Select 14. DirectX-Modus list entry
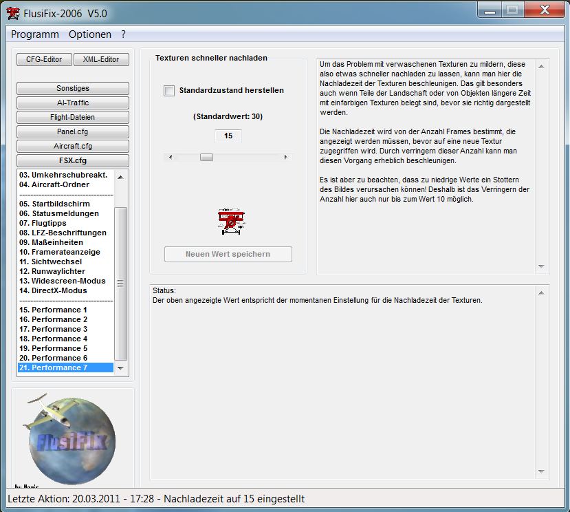Screen dimensions: 570x512 [65, 290]
